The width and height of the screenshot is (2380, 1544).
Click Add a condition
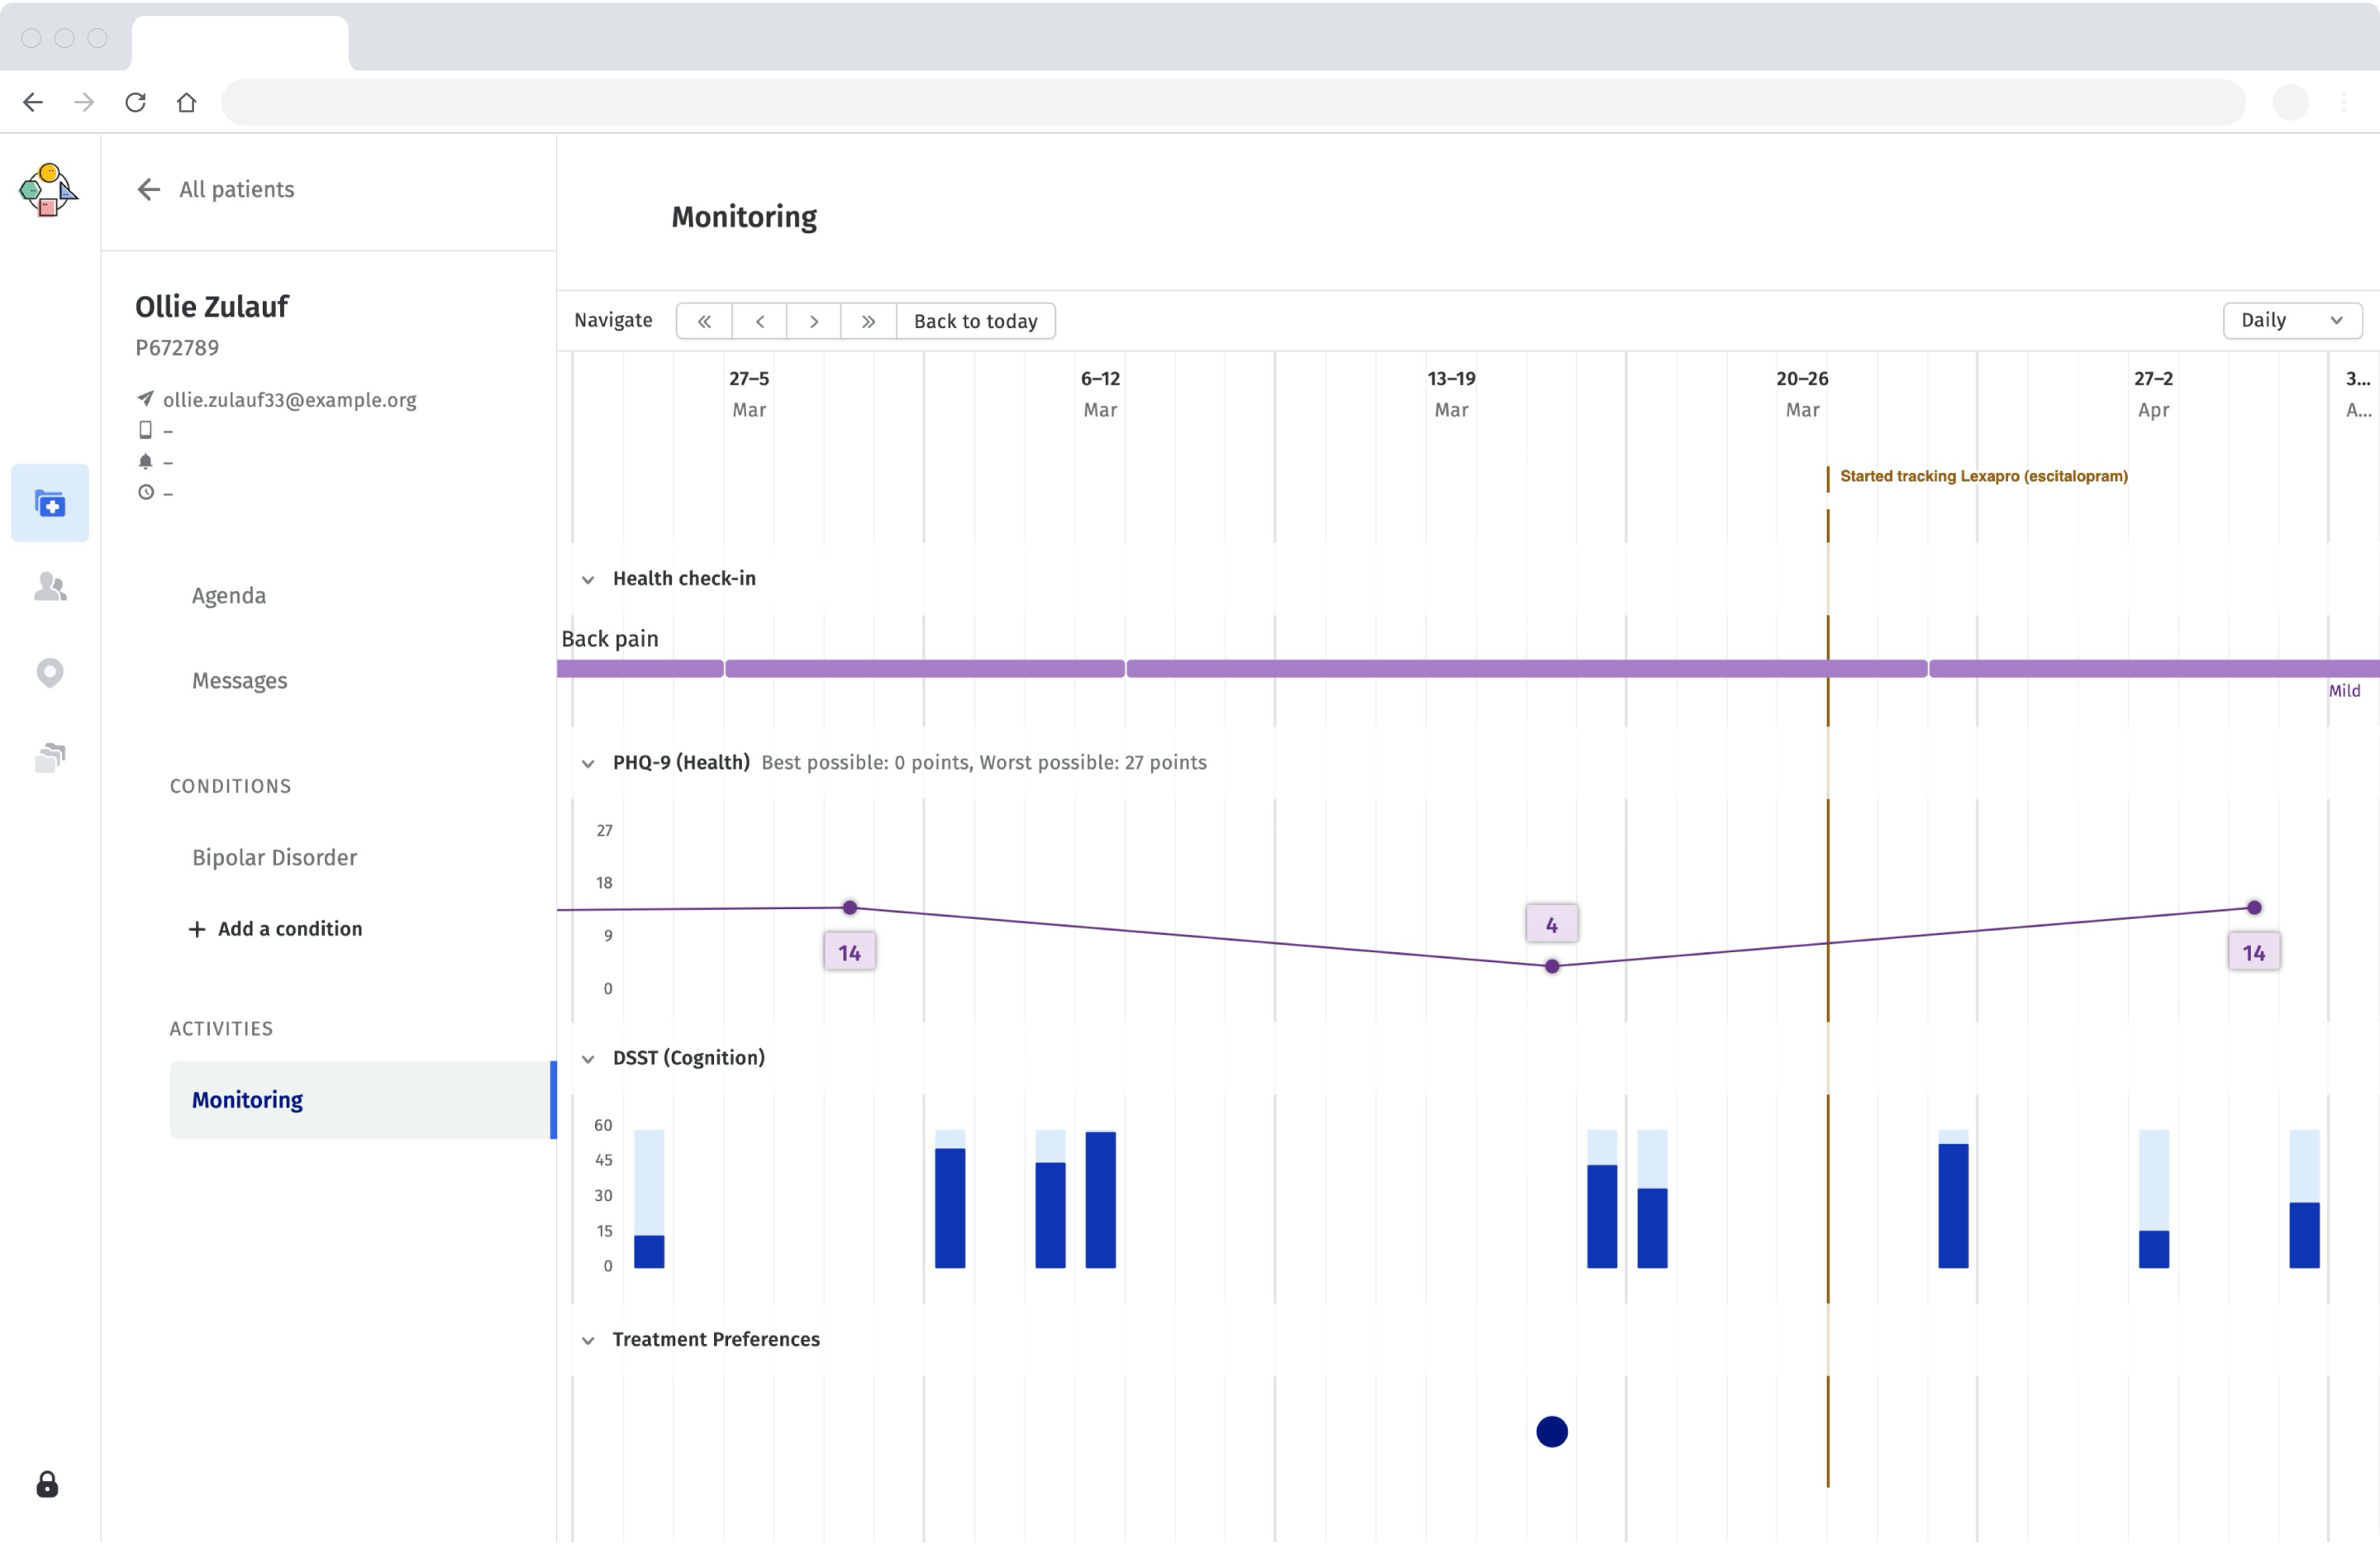click(x=276, y=929)
